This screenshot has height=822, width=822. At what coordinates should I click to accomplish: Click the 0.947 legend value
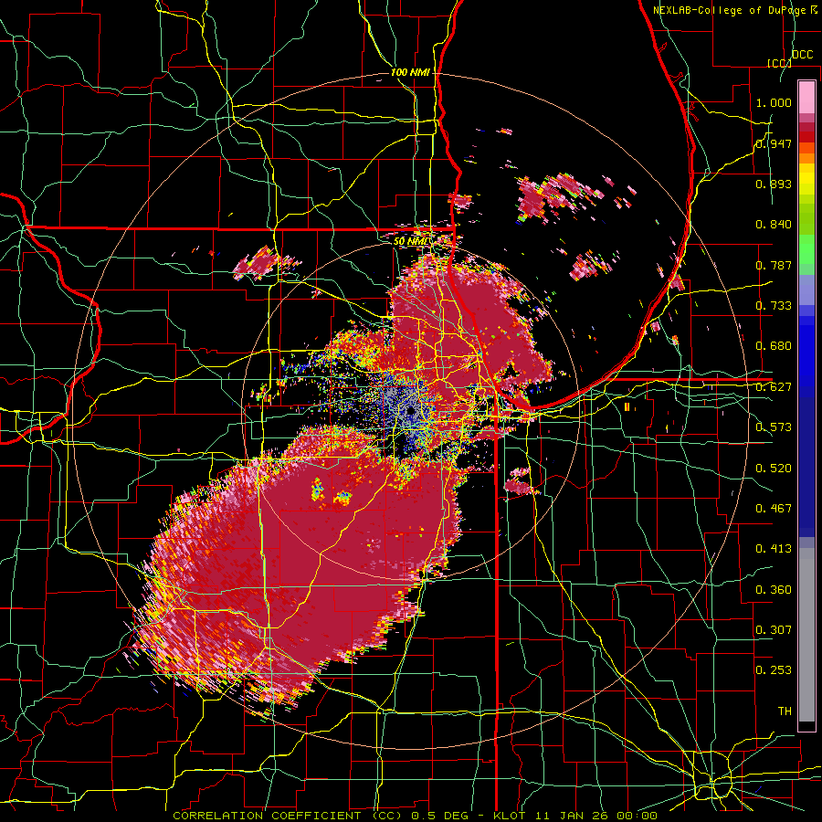pos(774,143)
